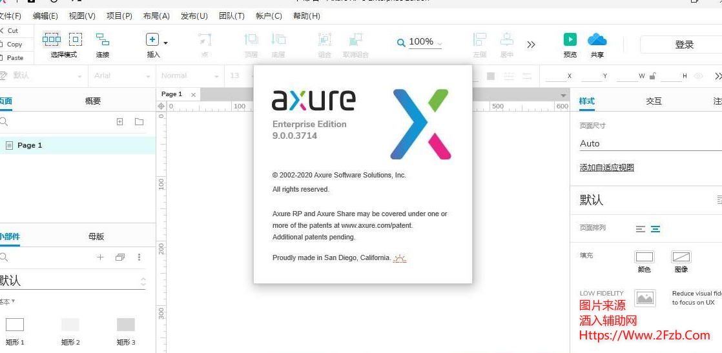This screenshot has height=353, width=722.
Task: Click the add library plus icon
Action: tap(100, 257)
